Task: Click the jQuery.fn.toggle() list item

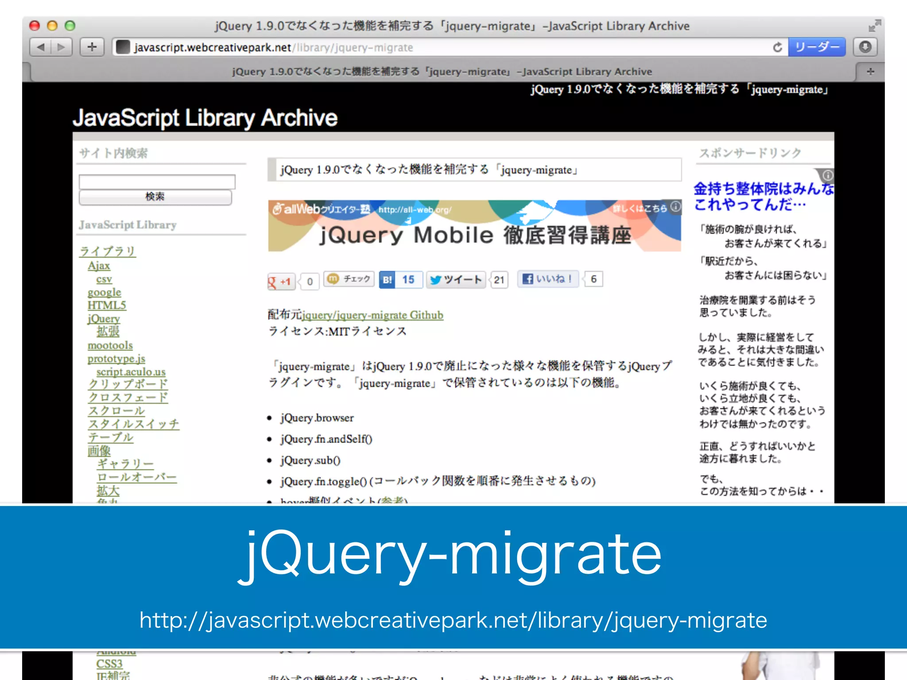Action: (438, 481)
